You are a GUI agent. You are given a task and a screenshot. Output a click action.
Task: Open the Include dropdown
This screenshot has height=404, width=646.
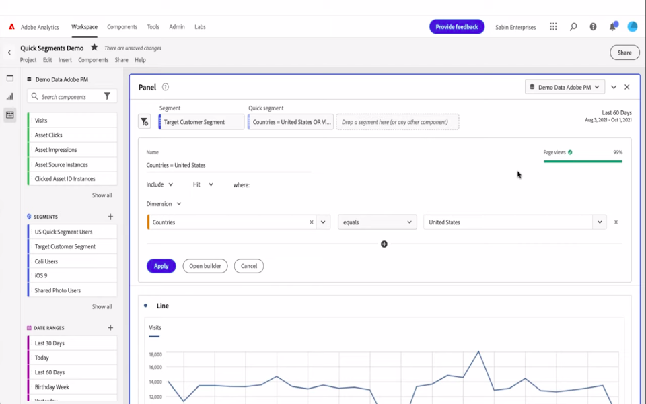click(x=159, y=184)
